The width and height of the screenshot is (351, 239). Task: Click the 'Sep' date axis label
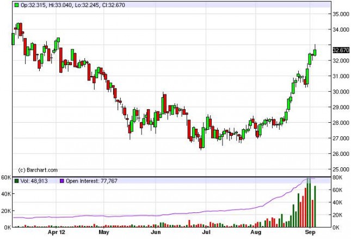point(310,232)
